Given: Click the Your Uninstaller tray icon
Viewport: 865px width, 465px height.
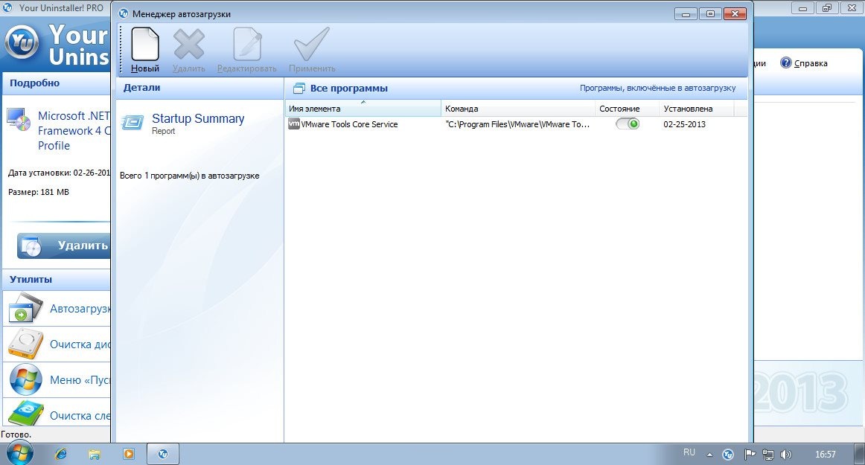Looking at the screenshot, I should [727, 455].
